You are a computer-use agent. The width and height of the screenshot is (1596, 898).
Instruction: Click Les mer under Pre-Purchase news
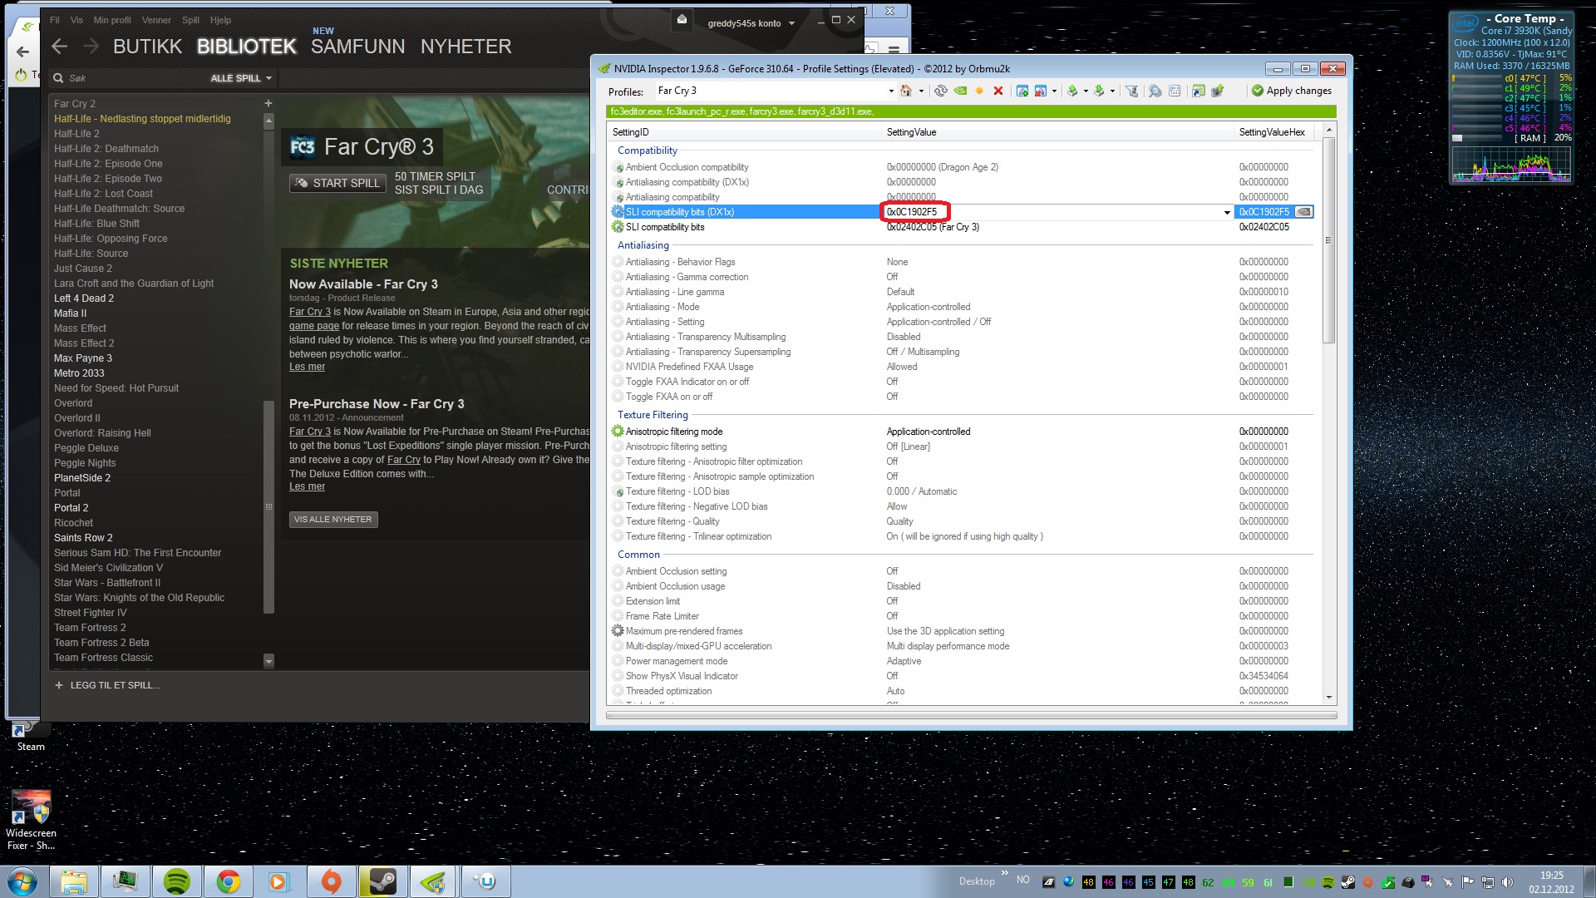(x=307, y=486)
